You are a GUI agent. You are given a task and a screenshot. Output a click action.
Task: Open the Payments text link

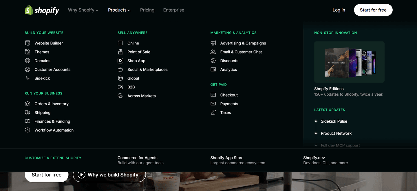click(229, 104)
